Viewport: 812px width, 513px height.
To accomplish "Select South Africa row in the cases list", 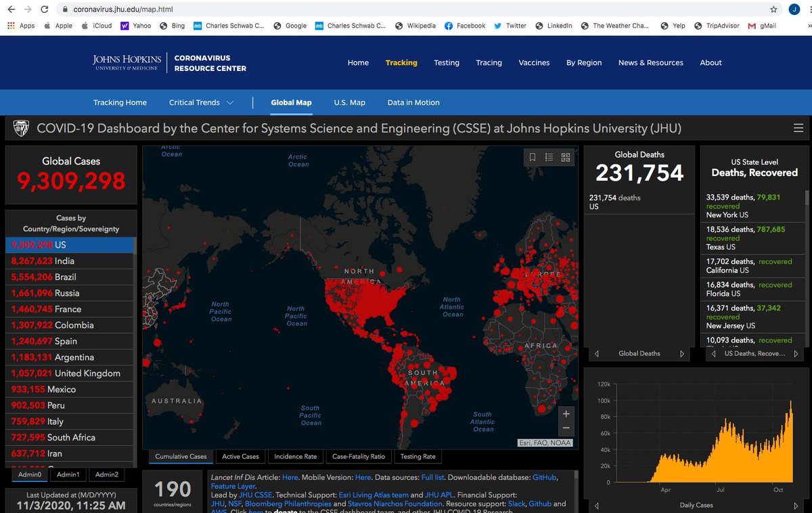I will point(70,437).
